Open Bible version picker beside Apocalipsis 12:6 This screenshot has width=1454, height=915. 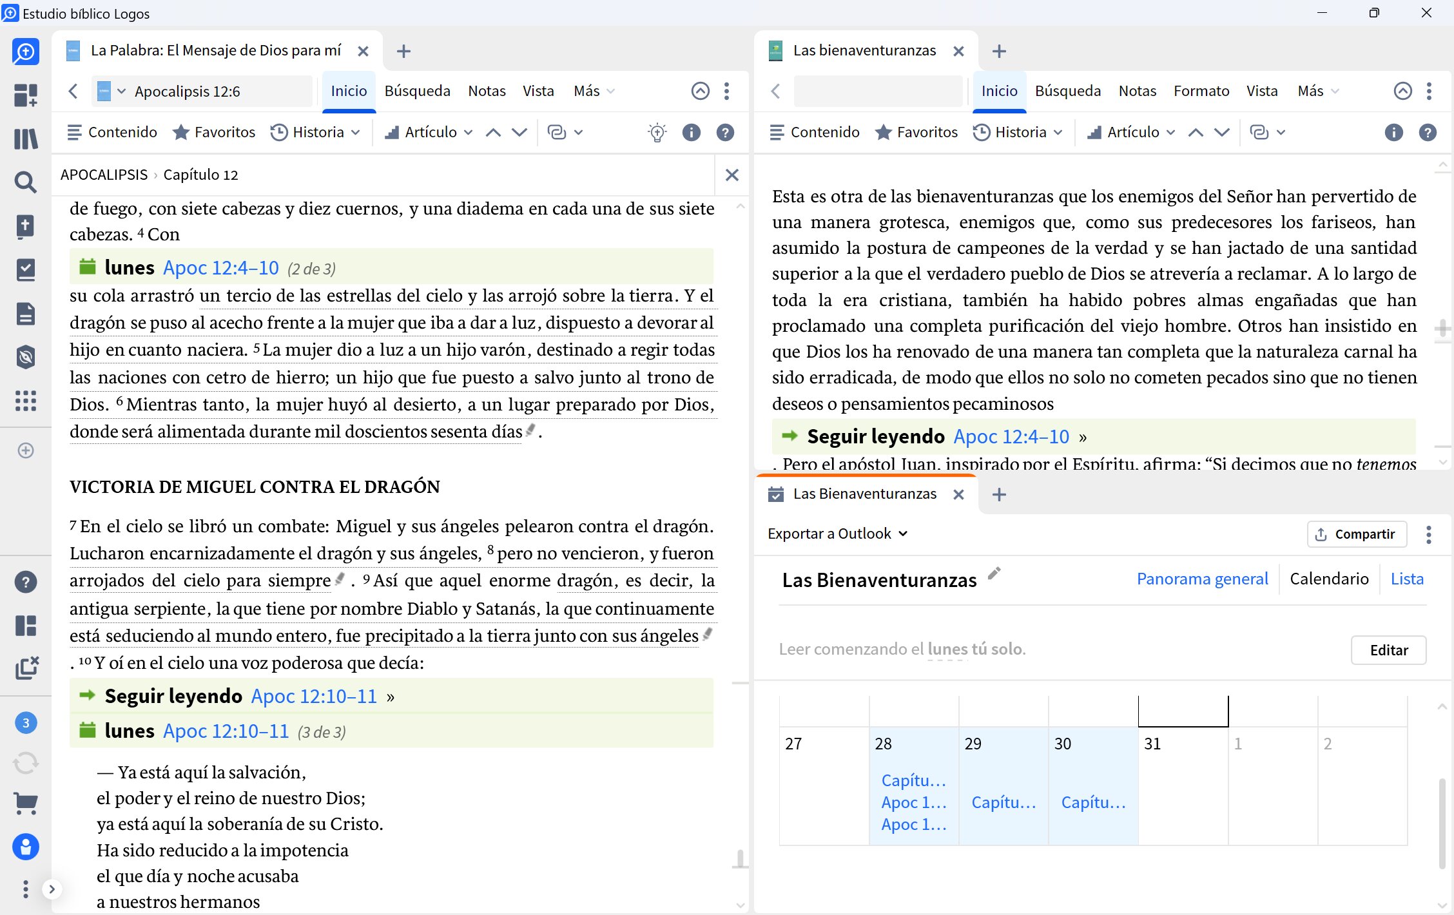[x=111, y=91]
